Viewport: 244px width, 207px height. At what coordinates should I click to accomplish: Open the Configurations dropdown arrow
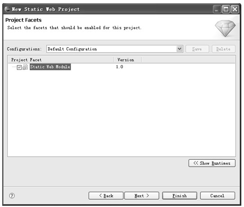[x=180, y=49]
